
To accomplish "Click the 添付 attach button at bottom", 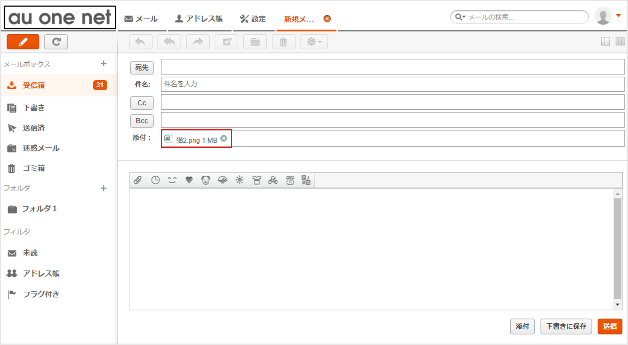I will pos(522,326).
